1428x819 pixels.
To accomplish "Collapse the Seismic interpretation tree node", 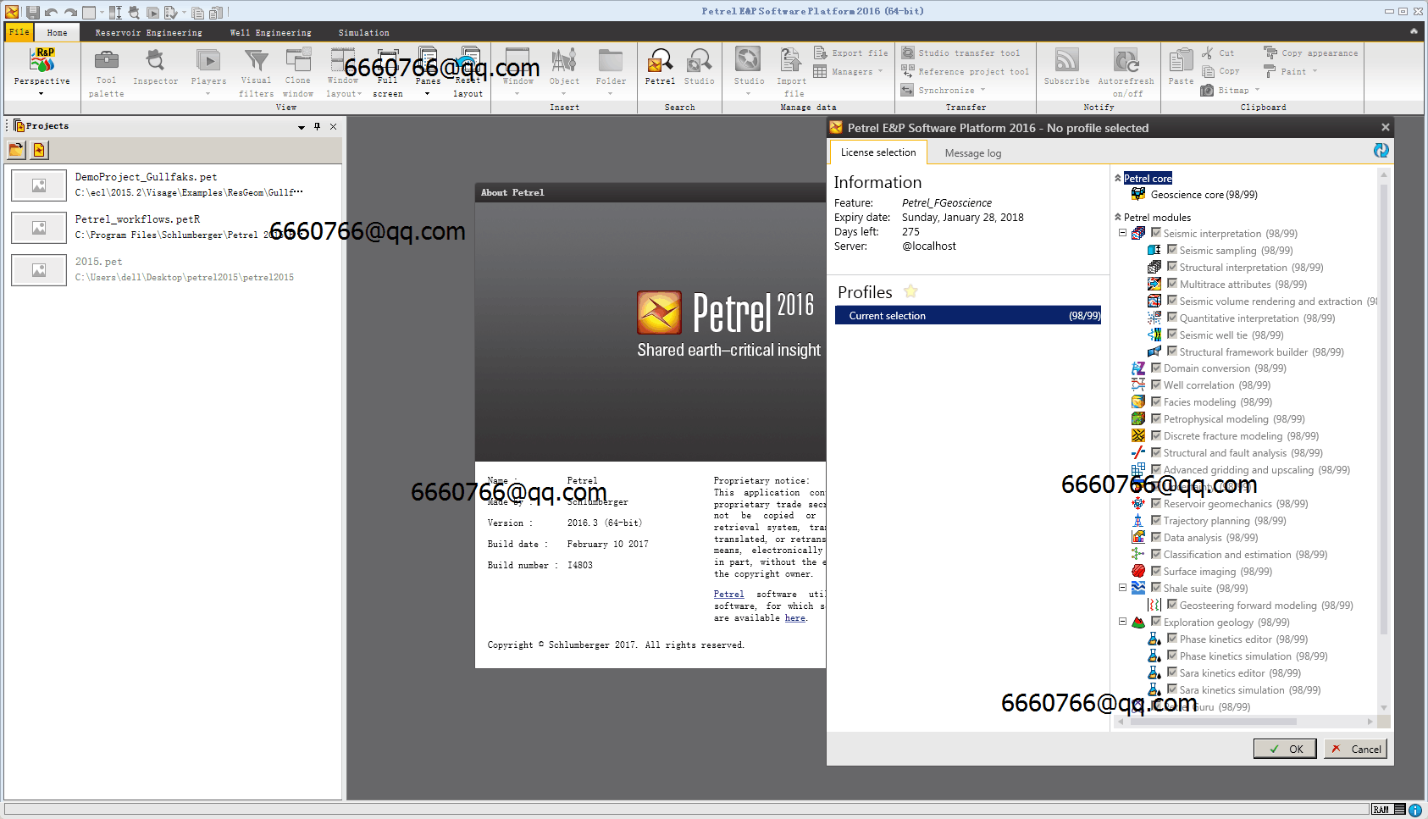I will pyautogui.click(x=1122, y=233).
